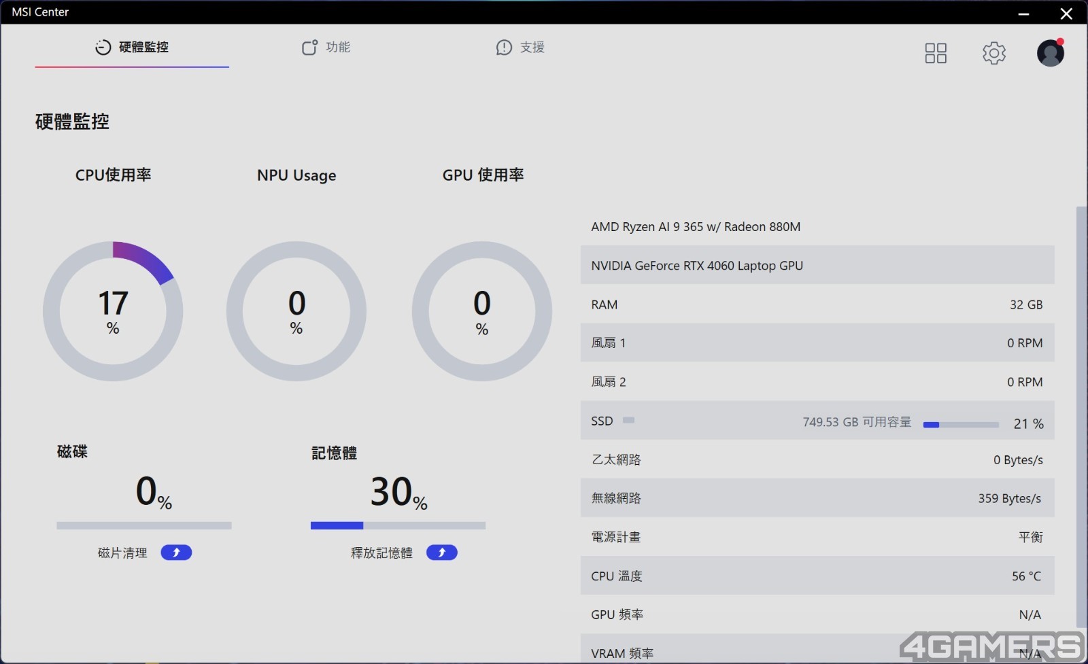1088x664 pixels.
Task: Click the SSD capacity progress bar
Action: [961, 425]
